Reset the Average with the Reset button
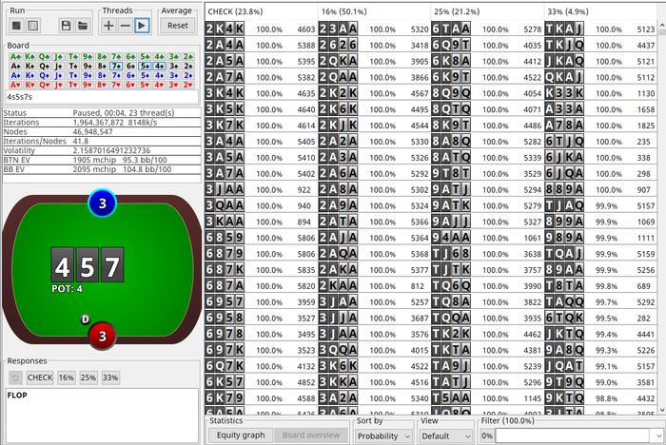The image size is (666, 445). [178, 26]
